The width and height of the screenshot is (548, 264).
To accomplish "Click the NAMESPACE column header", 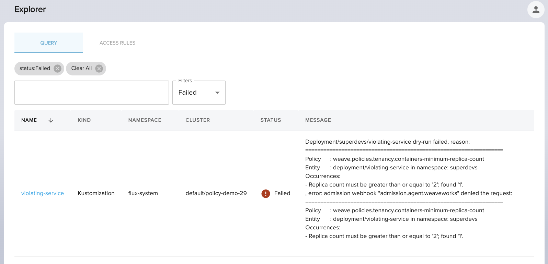I will pos(145,120).
